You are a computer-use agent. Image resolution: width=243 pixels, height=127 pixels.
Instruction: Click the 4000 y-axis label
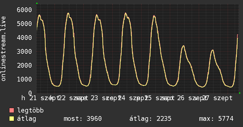click(24, 38)
